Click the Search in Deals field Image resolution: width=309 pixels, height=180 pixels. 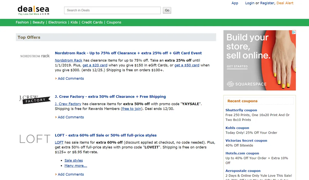coord(112,11)
